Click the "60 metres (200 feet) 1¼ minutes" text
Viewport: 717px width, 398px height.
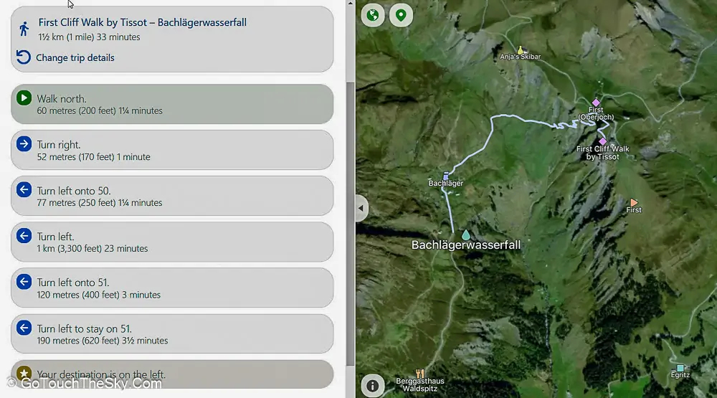click(100, 110)
